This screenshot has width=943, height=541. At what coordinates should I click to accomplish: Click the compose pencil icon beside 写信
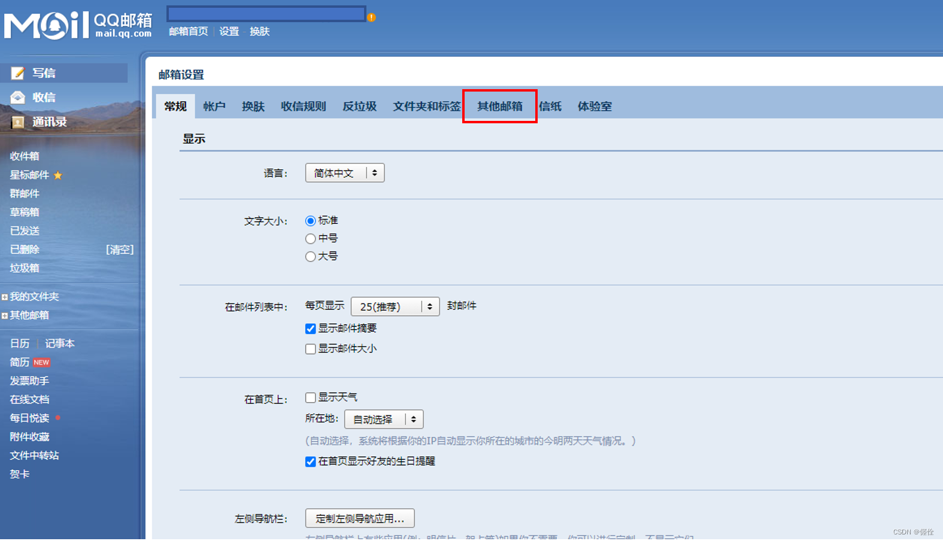pos(18,73)
